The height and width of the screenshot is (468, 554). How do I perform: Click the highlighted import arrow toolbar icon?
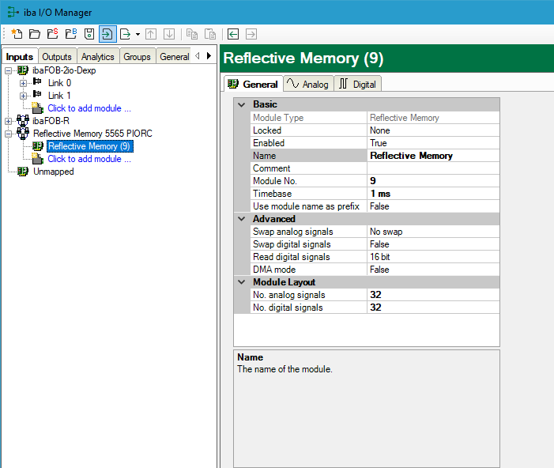pos(107,34)
